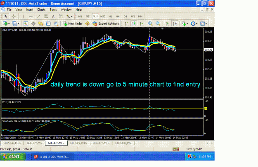This screenshot has width=258, height=167.
Task: Switch timeframe to M30
Action: [x=103, y=16]
